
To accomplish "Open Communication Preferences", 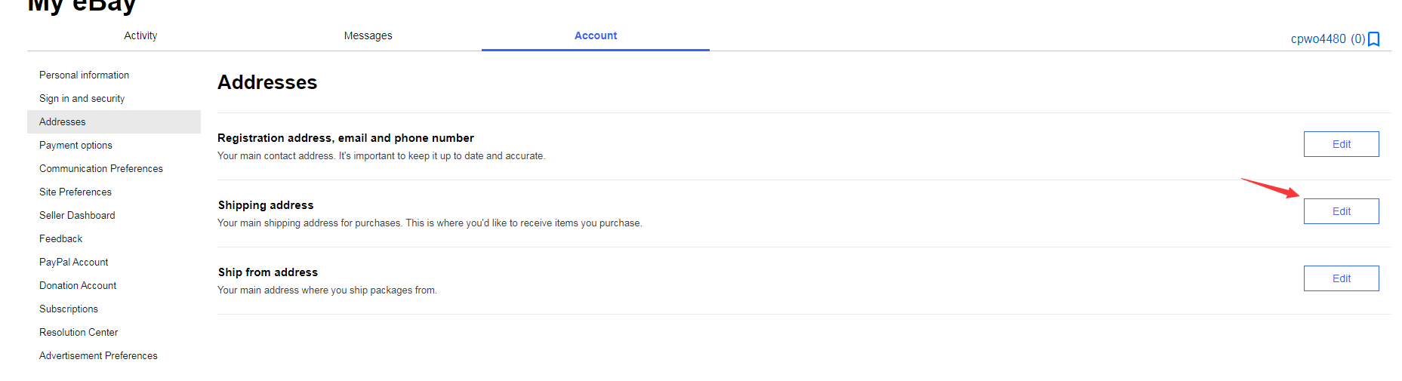I will point(101,168).
